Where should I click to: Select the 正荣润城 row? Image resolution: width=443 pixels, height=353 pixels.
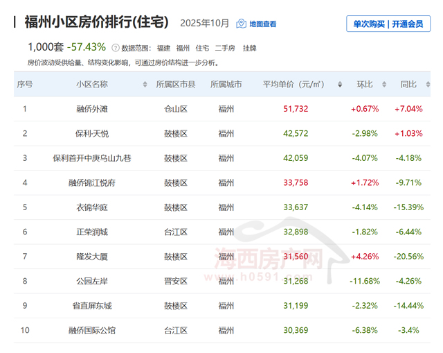coord(92,232)
